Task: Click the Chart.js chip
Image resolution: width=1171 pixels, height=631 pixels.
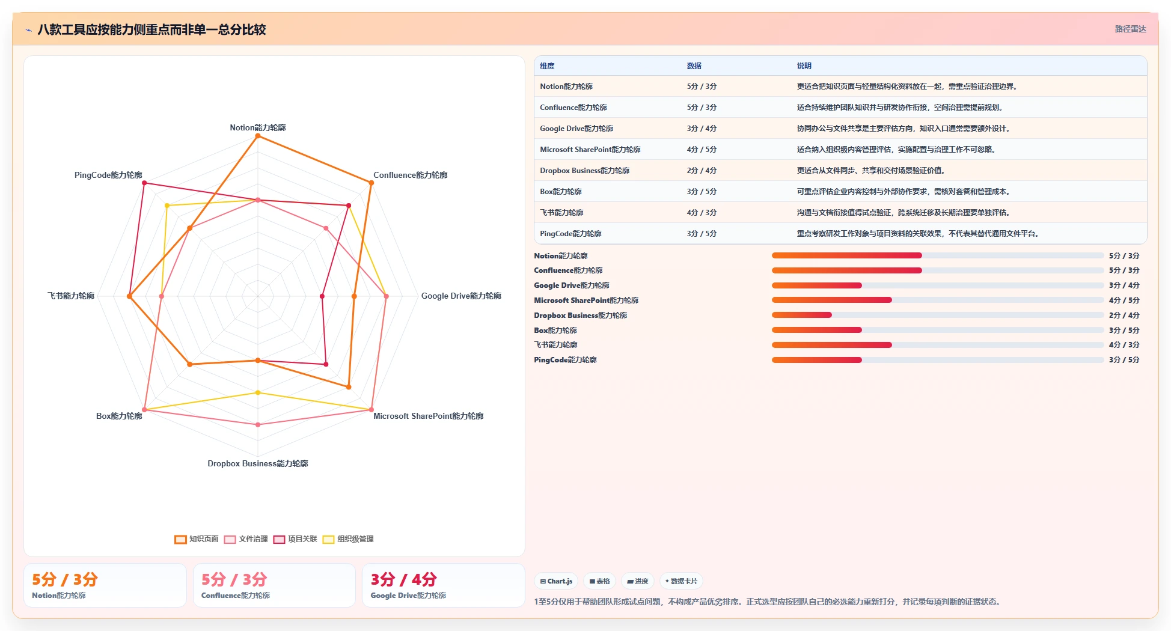Action: click(x=556, y=581)
